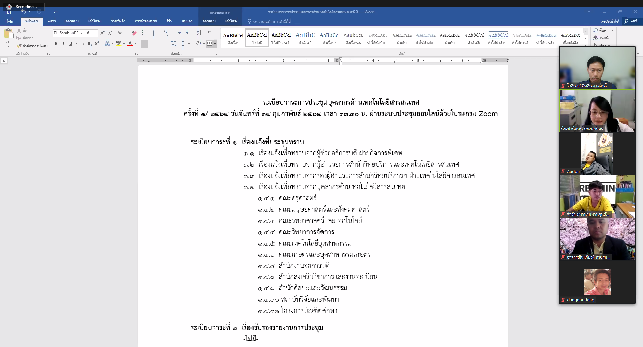Select the หัวเรื่อง 1 heading style

(x=305, y=38)
